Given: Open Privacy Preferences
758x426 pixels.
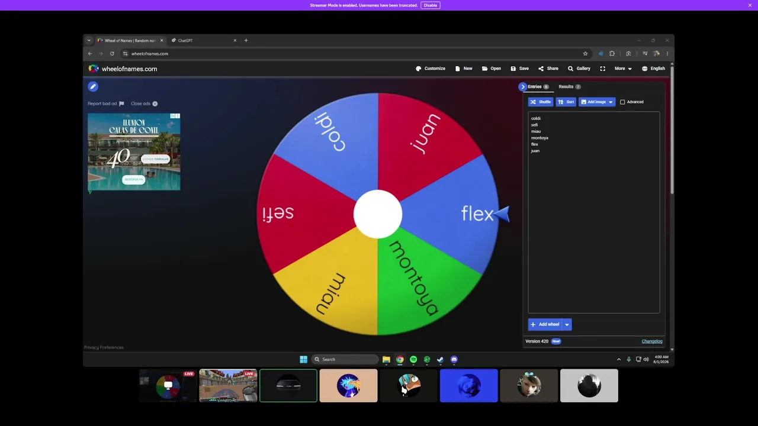Looking at the screenshot, I should pyautogui.click(x=104, y=347).
